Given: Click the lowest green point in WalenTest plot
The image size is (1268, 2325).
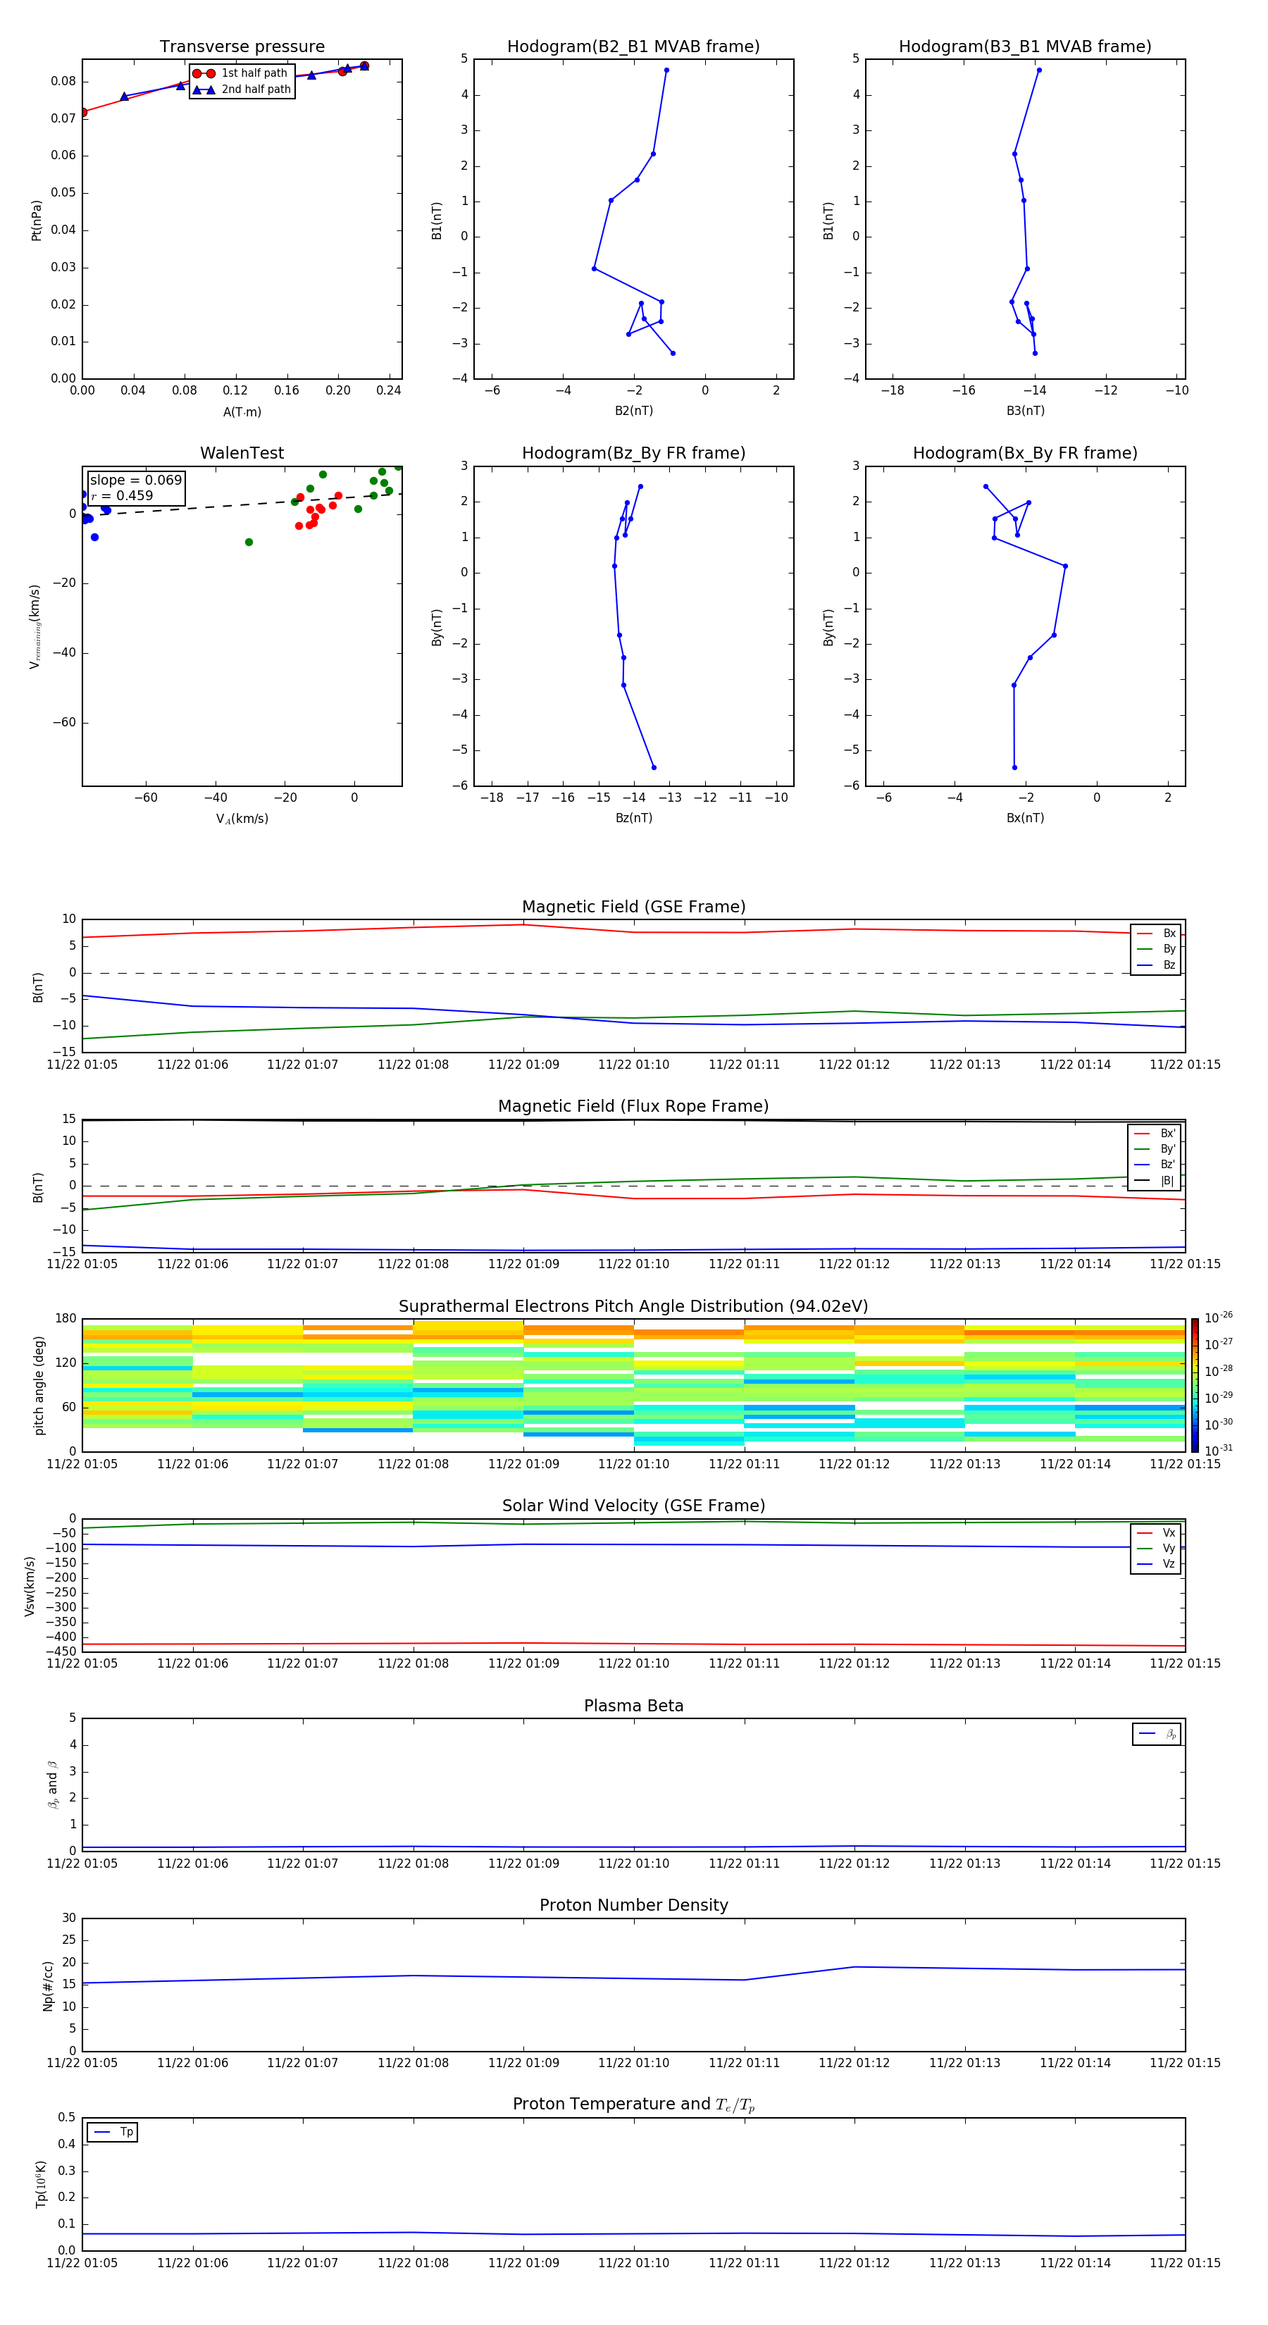Looking at the screenshot, I should tap(249, 542).
